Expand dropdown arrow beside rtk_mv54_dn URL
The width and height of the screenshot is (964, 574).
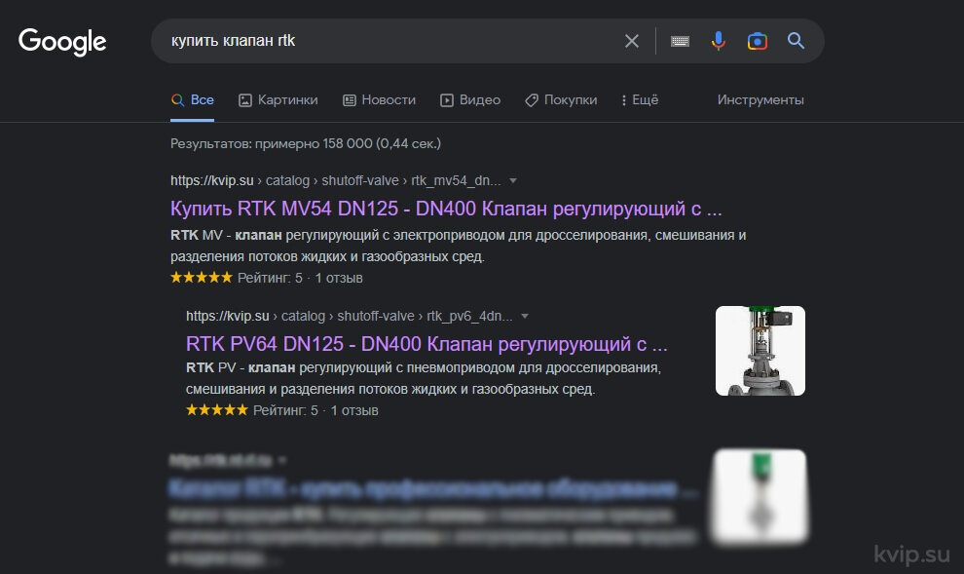tap(513, 181)
